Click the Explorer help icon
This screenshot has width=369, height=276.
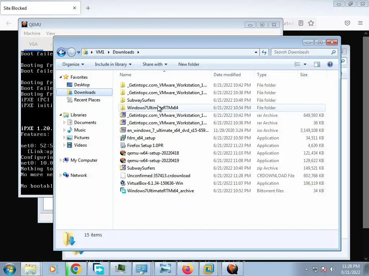[330, 64]
